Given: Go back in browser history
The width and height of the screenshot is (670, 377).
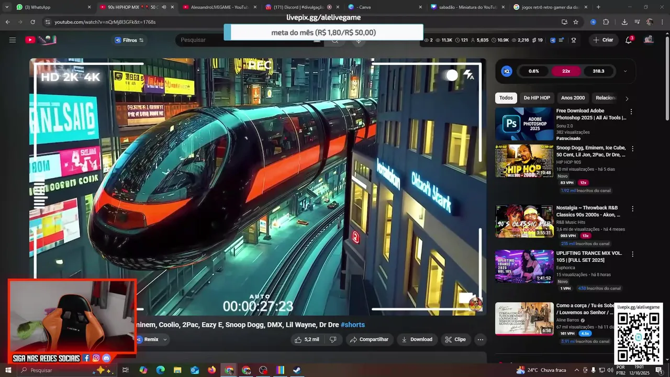Looking at the screenshot, I should 7,22.
